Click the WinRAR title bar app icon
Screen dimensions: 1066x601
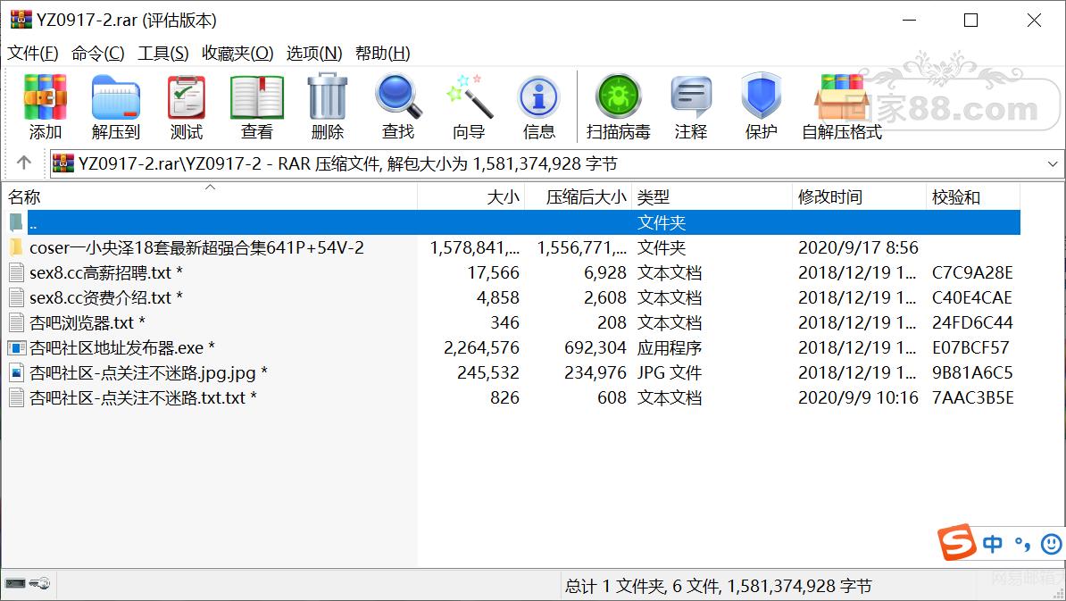point(21,20)
